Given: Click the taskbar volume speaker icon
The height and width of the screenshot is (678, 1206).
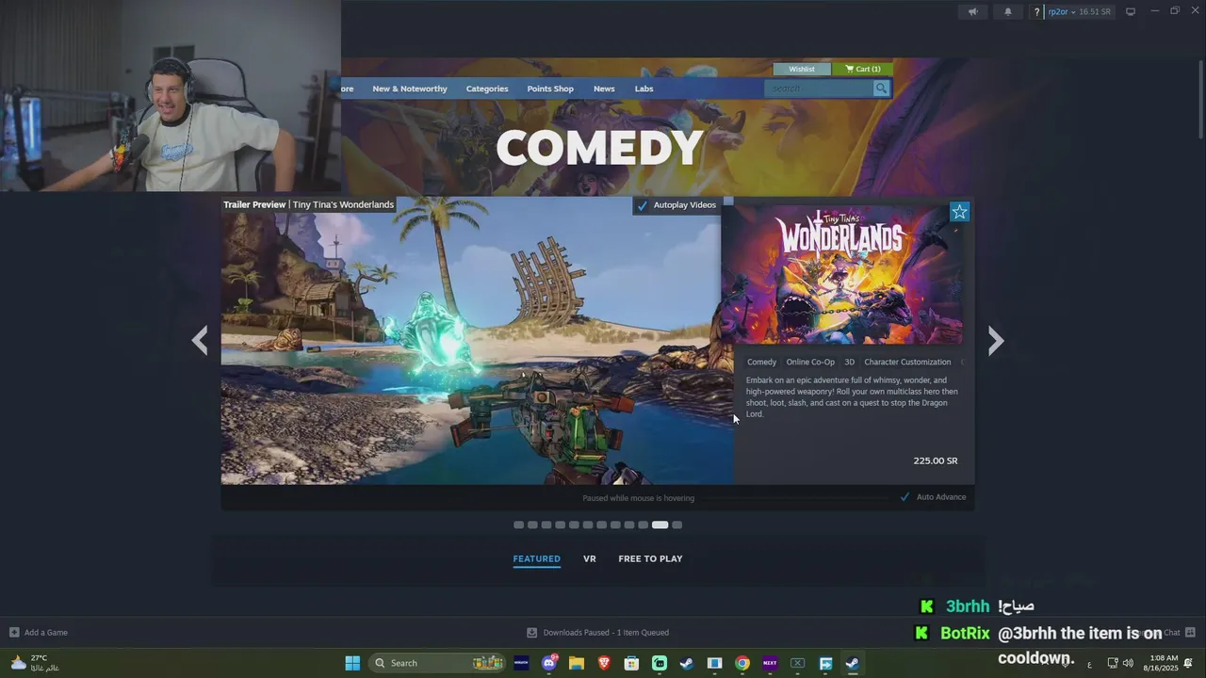Looking at the screenshot, I should click(x=1128, y=663).
